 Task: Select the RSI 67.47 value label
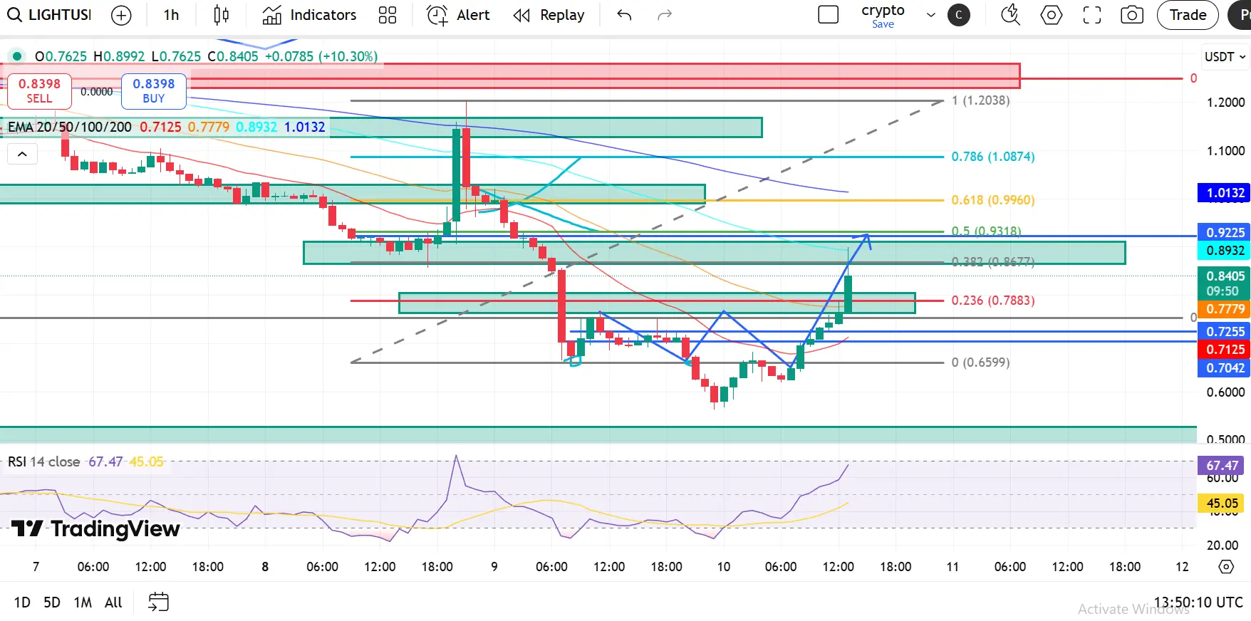[x=1221, y=466]
